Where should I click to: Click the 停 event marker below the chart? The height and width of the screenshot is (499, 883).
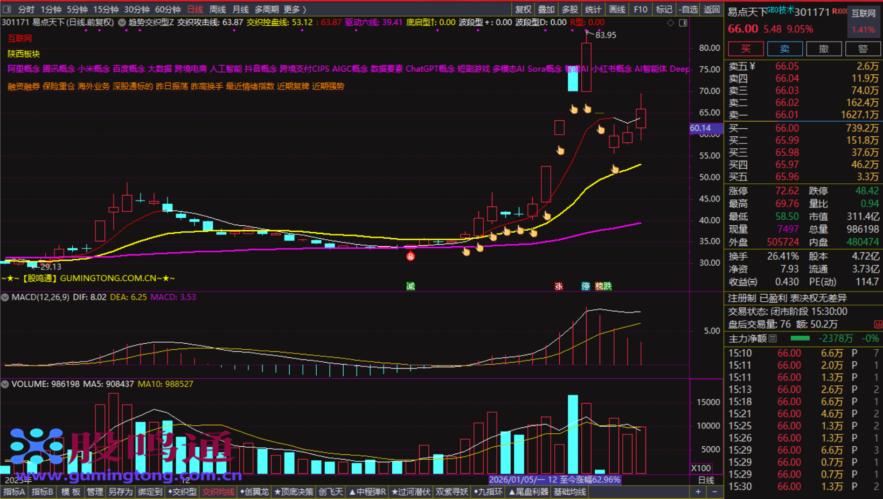pyautogui.click(x=586, y=286)
